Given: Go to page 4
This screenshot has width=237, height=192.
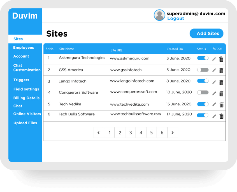Looking at the screenshot, I should (141, 132).
